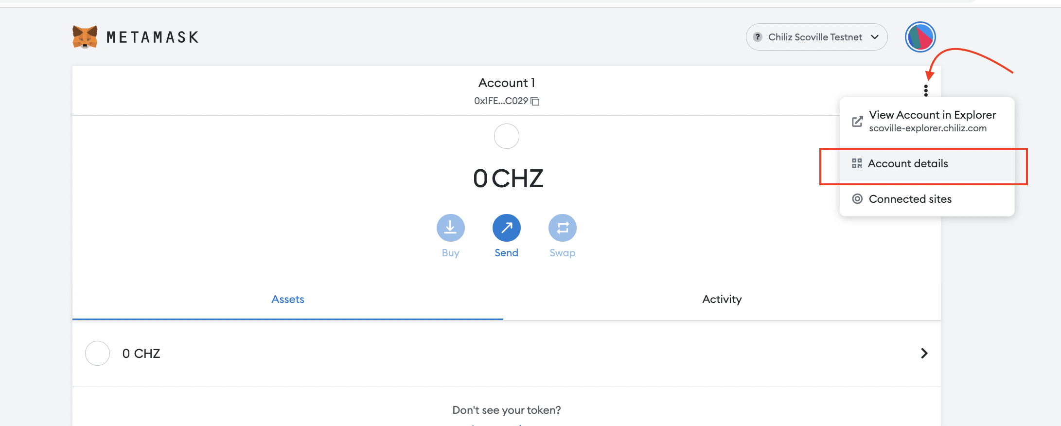Select the Assets tab
The width and height of the screenshot is (1061, 426).
(x=288, y=299)
